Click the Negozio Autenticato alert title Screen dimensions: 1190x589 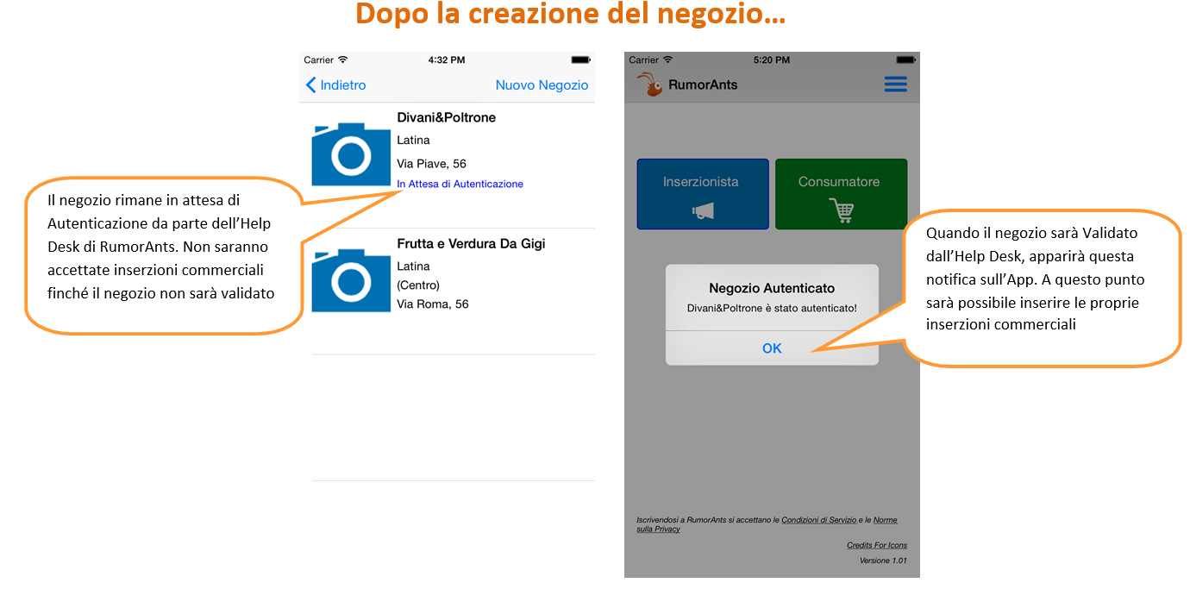(772, 288)
